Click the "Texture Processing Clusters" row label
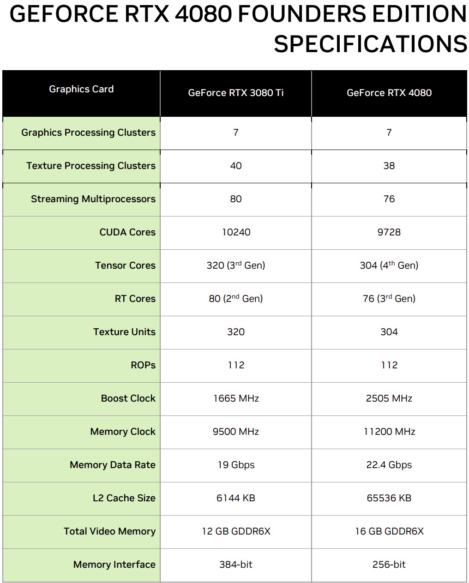469x583 pixels. point(91,166)
